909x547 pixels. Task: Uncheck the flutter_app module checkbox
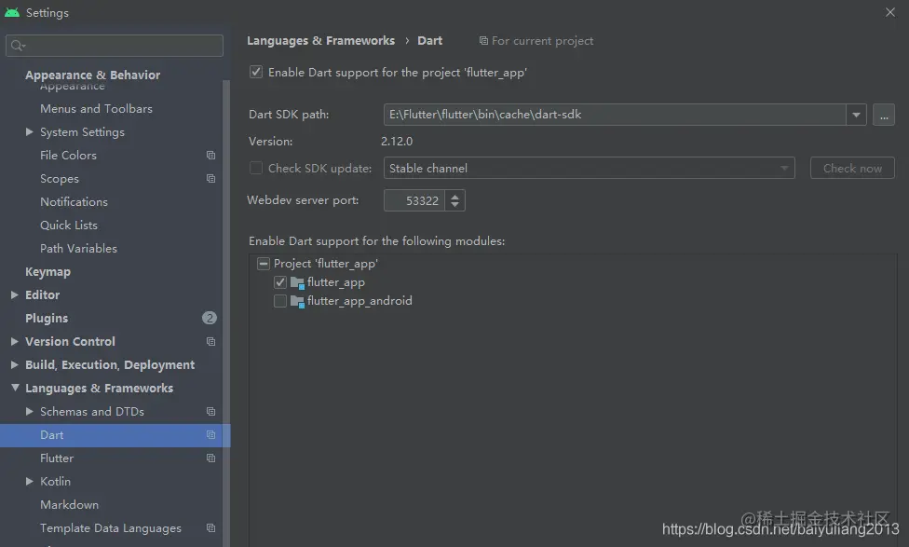(x=280, y=282)
